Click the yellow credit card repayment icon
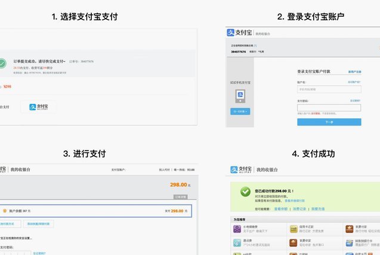Screen dimensions: 380x255 [x=294, y=229]
